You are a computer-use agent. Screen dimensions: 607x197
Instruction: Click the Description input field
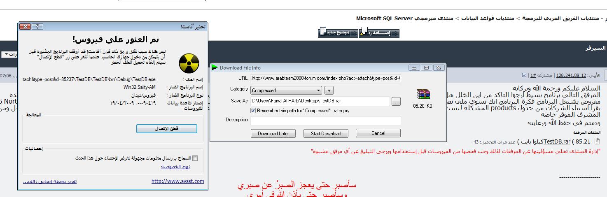click(x=325, y=120)
